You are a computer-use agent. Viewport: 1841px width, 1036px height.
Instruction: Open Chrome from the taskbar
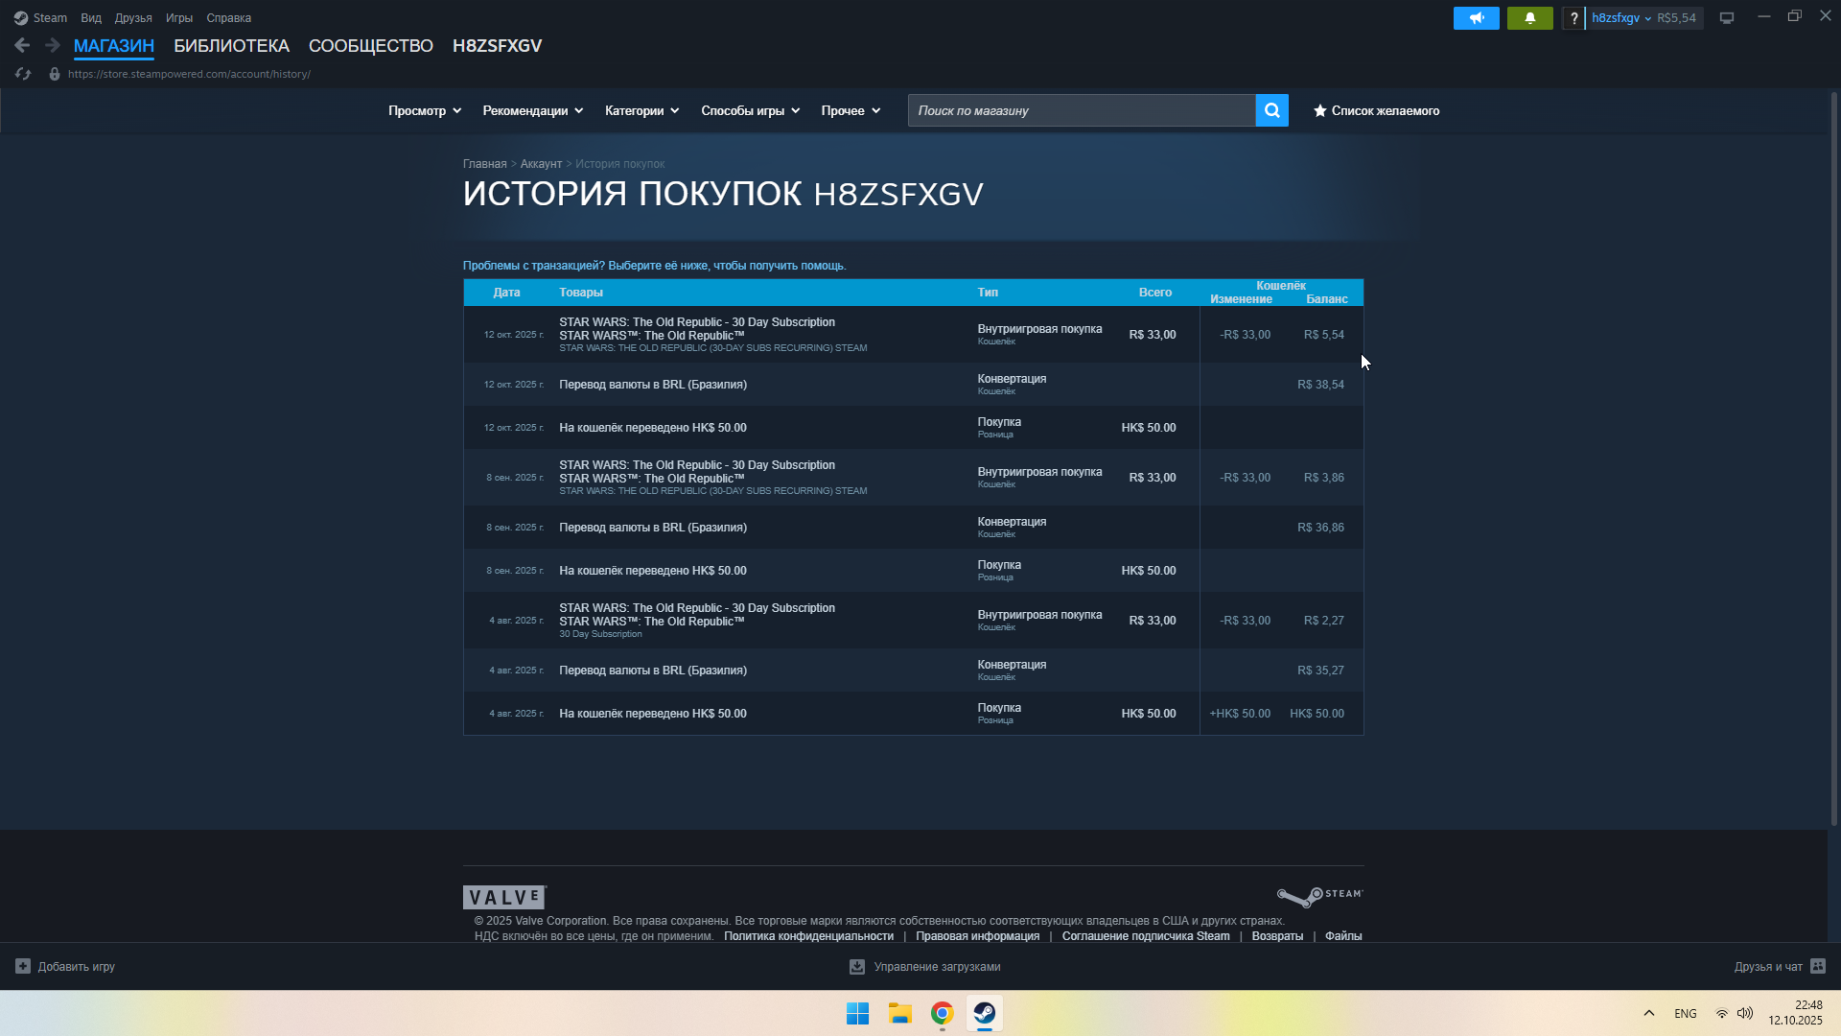(x=942, y=1013)
